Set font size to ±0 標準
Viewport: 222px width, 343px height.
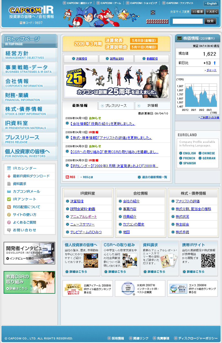tap(198, 12)
